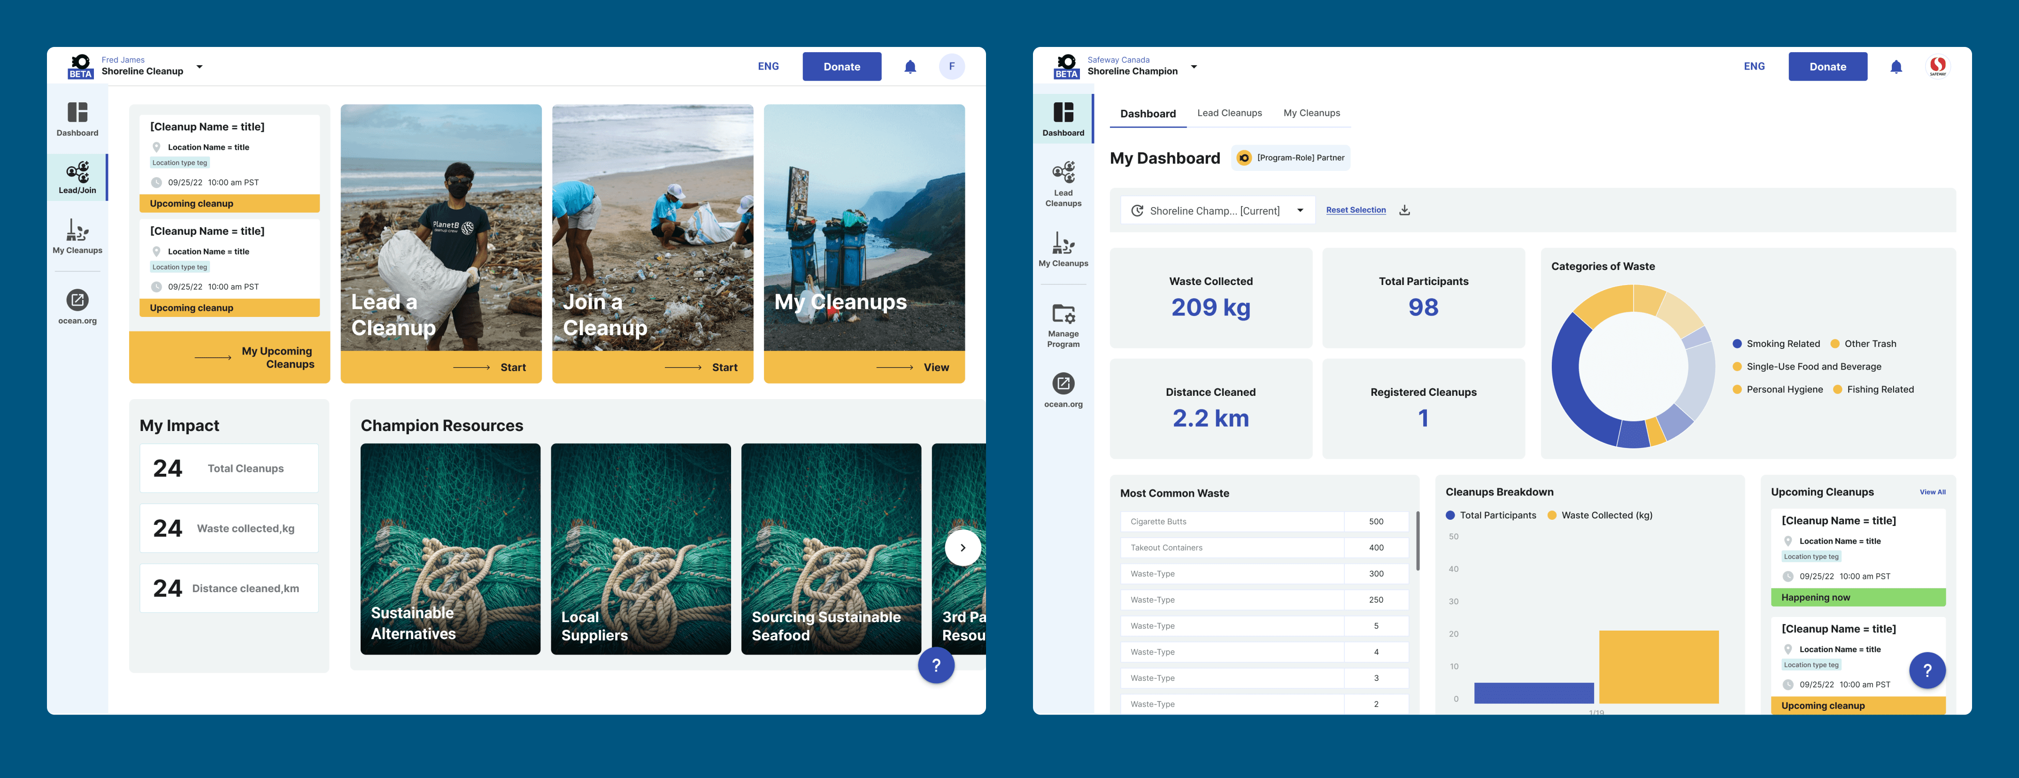This screenshot has height=778, width=2019.
Task: Expand Fred James Shoreline Cleanup account dropdown
Action: [199, 67]
